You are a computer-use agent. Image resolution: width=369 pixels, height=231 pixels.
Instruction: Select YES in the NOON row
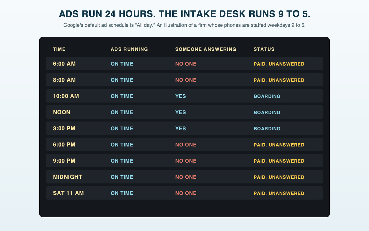181,112
